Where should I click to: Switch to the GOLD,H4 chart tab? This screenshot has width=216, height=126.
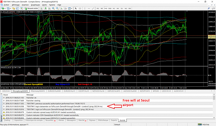6,91
